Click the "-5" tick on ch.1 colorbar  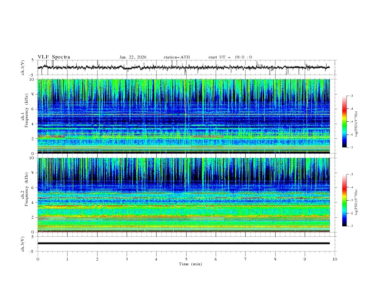351,122
